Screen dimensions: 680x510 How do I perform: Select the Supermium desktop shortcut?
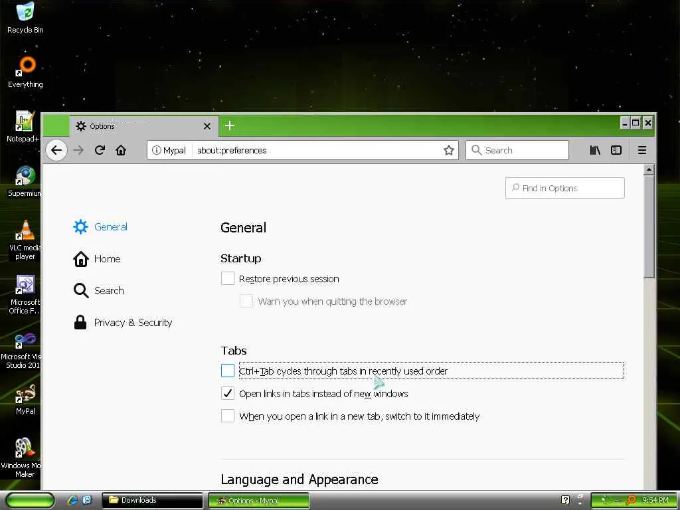pos(25,181)
